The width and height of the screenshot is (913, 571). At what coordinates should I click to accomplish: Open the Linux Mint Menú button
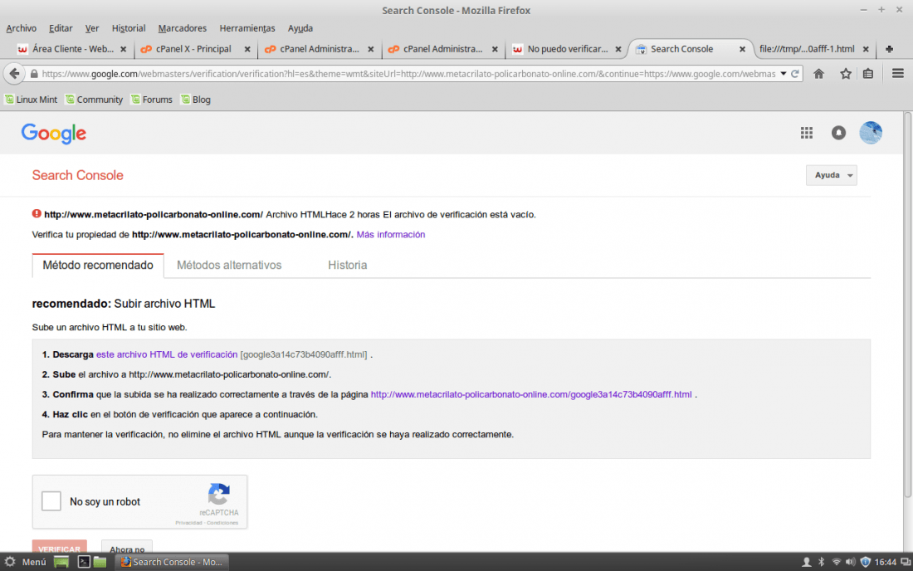point(26,562)
